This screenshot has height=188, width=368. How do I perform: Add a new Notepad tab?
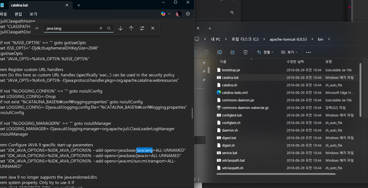(79, 5)
